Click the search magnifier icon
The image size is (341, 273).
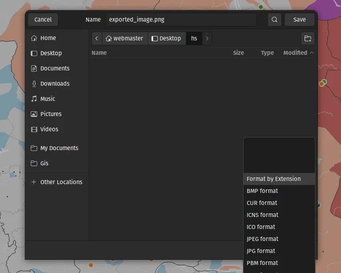(274, 20)
